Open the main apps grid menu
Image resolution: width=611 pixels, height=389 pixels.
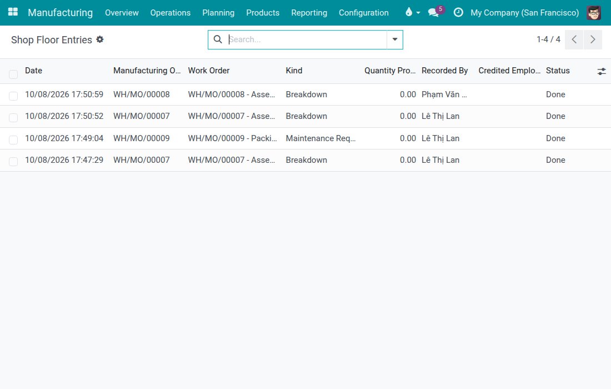(13, 12)
